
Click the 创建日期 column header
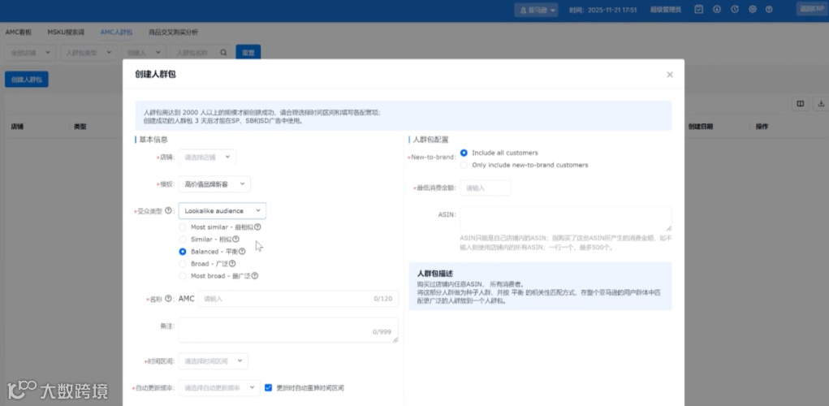pos(700,127)
